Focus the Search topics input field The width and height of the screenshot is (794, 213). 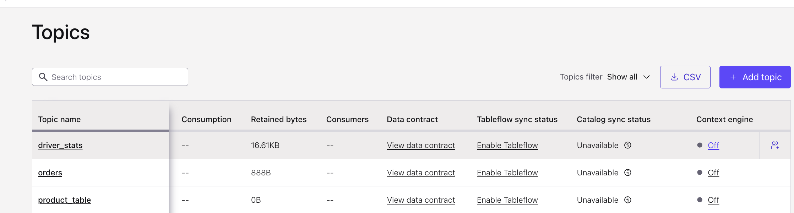(110, 77)
